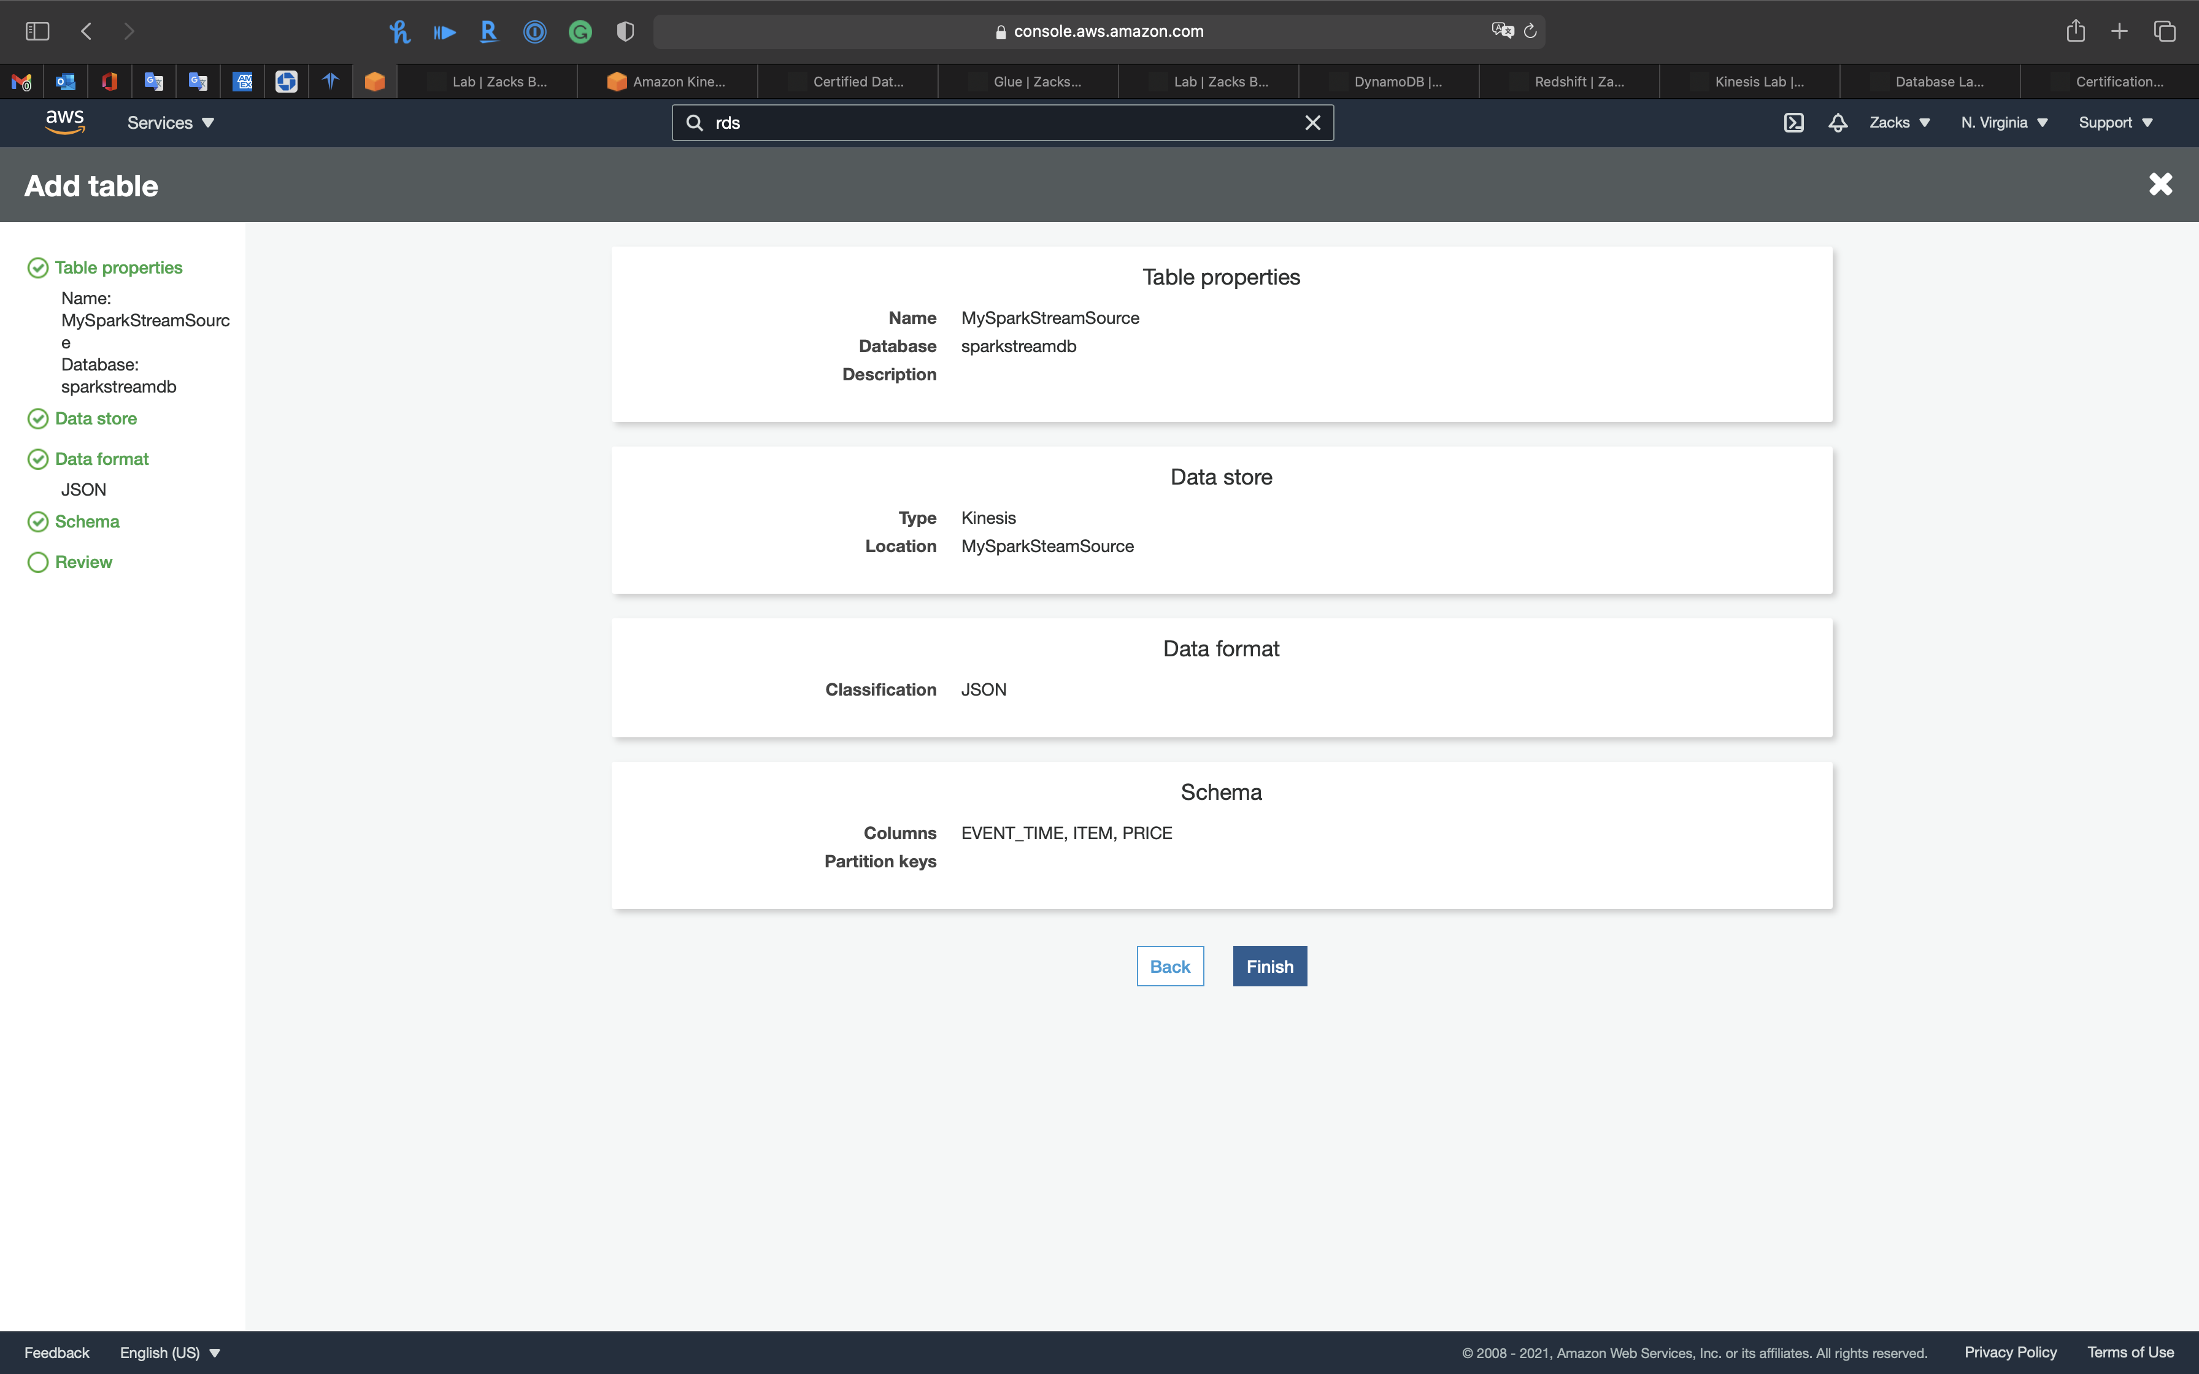
Task: Click the Finish button
Action: pyautogui.click(x=1269, y=966)
